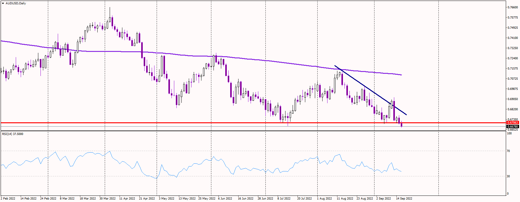520x202 pixels.
Task: Click the 21 Apr 2022 date label
Action: coord(147,199)
